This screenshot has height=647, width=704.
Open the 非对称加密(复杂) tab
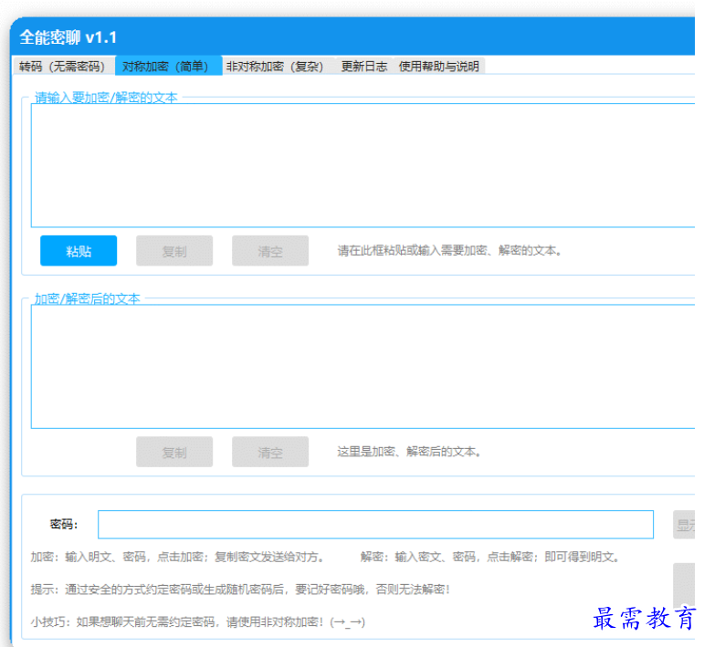coord(275,67)
